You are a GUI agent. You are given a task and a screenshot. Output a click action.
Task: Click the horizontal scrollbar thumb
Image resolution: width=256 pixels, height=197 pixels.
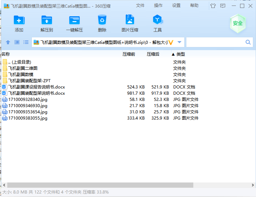tap(100, 185)
